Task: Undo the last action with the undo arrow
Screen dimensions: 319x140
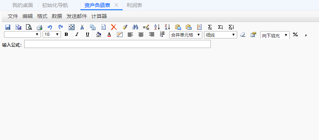Action: pos(50,27)
